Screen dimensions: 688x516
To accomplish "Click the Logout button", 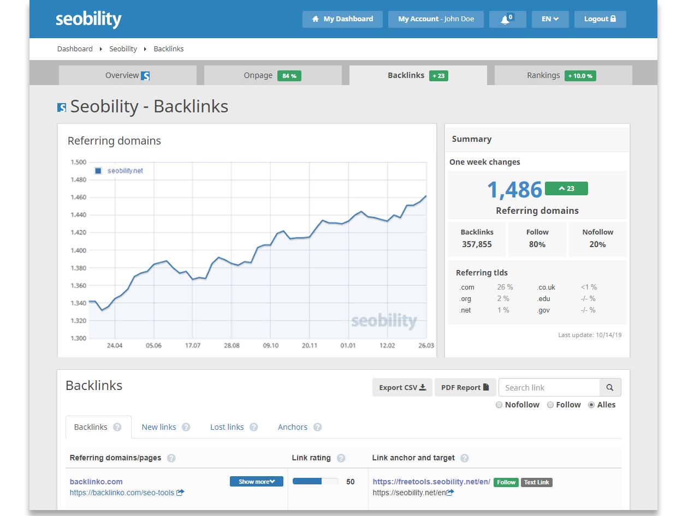I will point(600,19).
